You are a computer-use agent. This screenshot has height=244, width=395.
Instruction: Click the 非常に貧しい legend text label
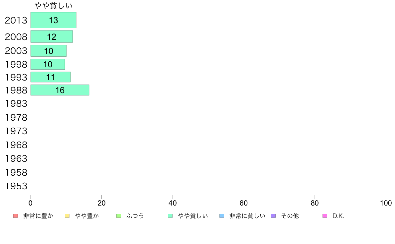[x=247, y=216]
